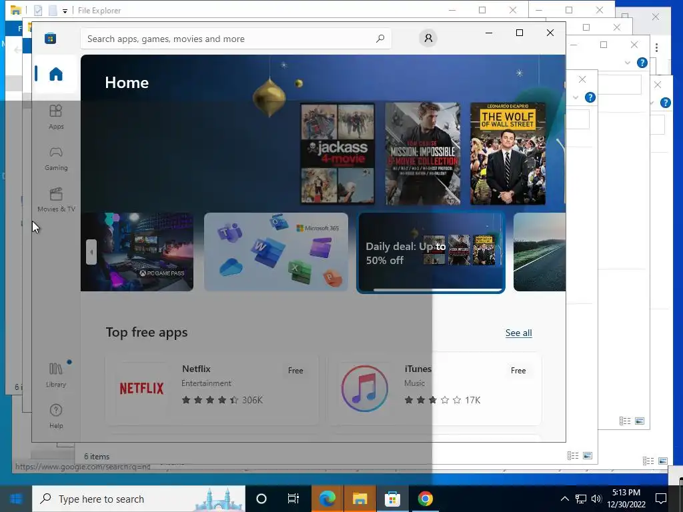Screen dimensions: 683x512
Task: Click Free button on iTunes
Action: (x=518, y=371)
